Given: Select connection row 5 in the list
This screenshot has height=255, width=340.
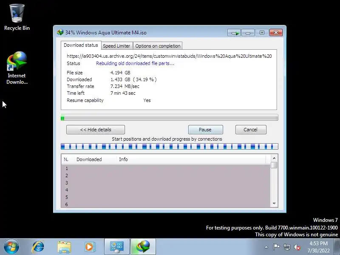Looking at the screenshot, I should 166,197.
